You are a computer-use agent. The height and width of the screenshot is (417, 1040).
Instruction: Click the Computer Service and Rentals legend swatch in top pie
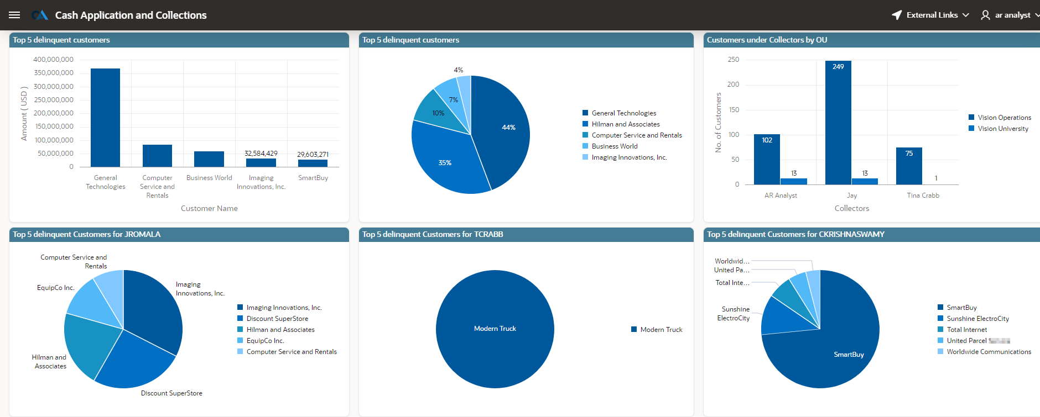tap(585, 135)
